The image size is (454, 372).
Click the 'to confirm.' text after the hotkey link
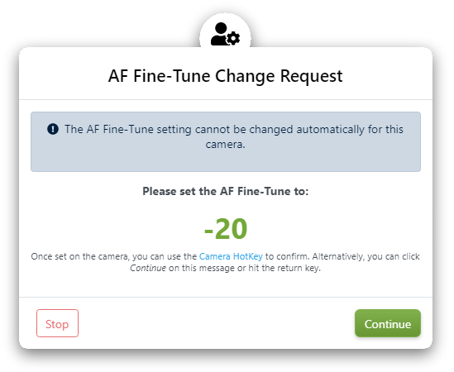pyautogui.click(x=288, y=256)
